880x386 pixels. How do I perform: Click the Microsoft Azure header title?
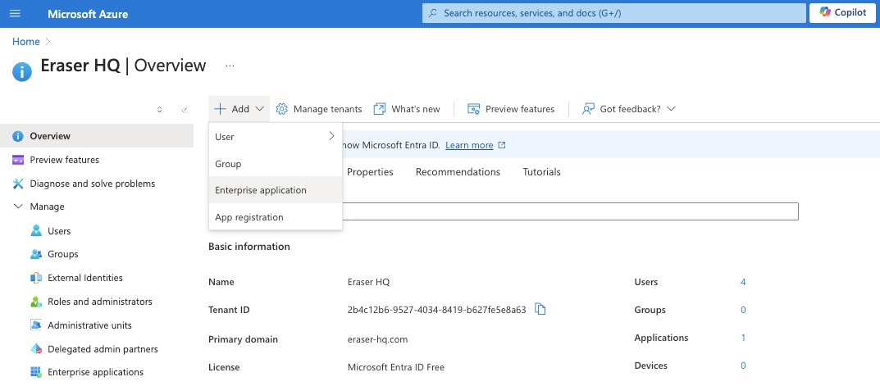pyautogui.click(x=88, y=14)
